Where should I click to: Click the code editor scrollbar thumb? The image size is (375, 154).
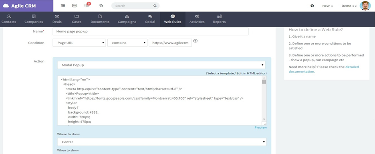pos(264,82)
